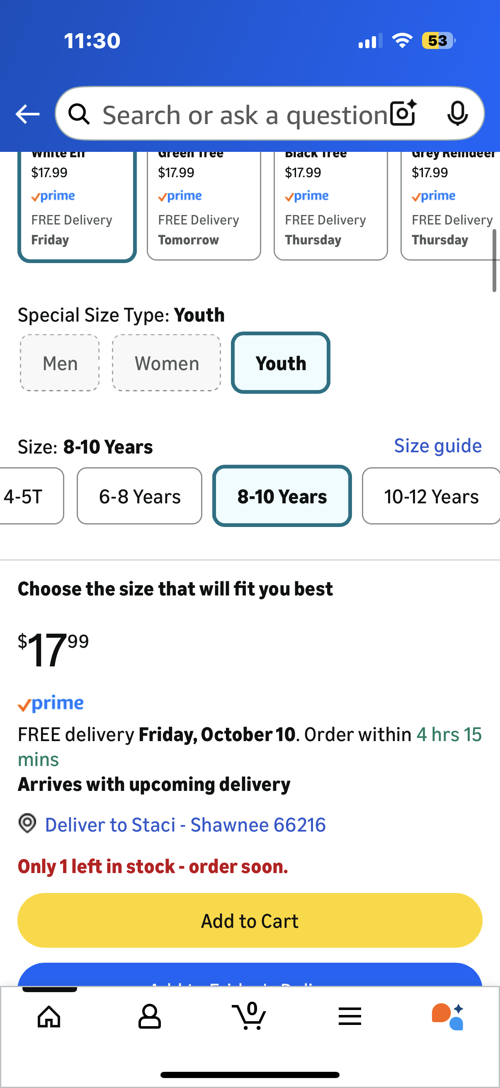
Task: Tap the camera lens search icon
Action: point(403,113)
